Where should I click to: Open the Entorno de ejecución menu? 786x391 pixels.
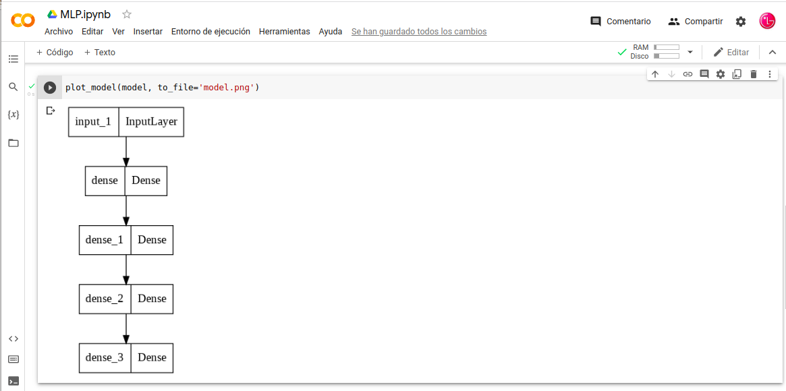point(210,32)
